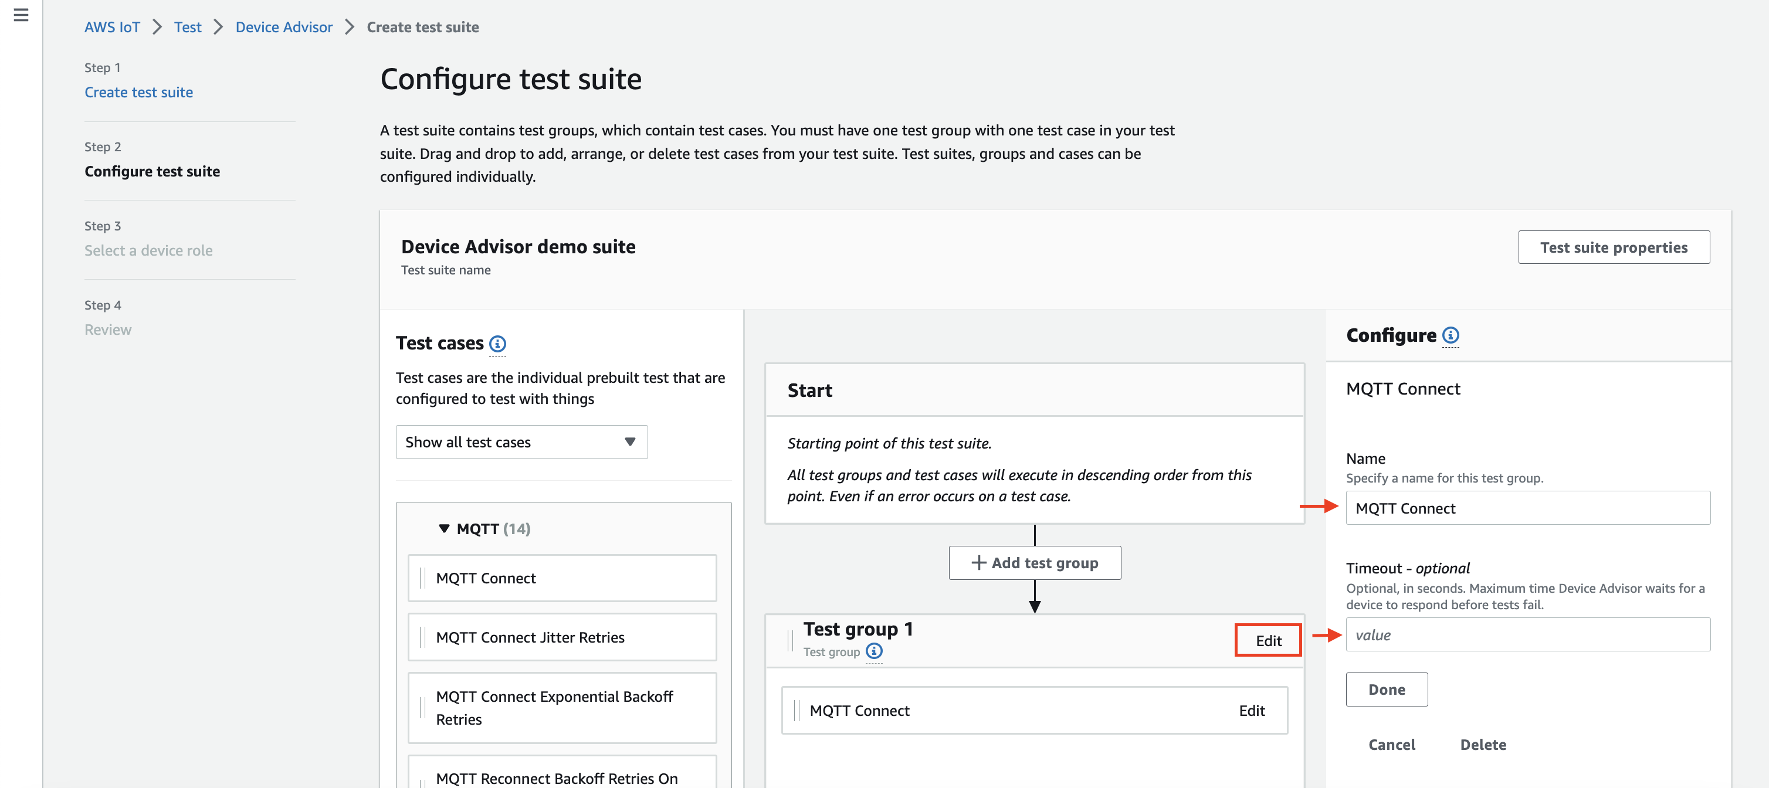Click Create test suite Step 1 link

coord(139,91)
